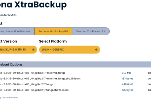Download the 31.9 MB minimal.tar.gz file
151x100 pixels.
point(149,73)
